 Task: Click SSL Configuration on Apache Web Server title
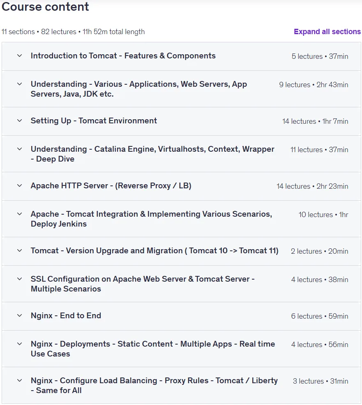tap(143, 284)
